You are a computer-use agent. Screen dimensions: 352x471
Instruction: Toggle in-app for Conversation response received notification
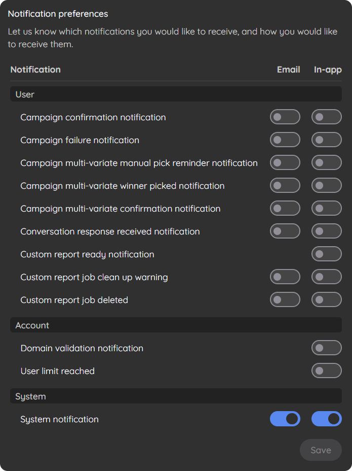327,231
